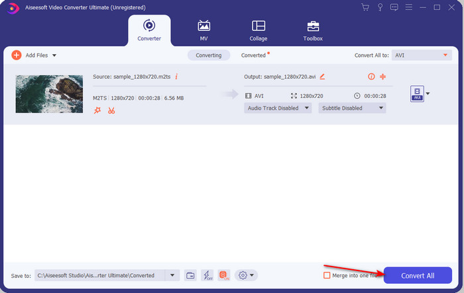
Task: Open the shopping cart purchase icon
Action: [365, 7]
